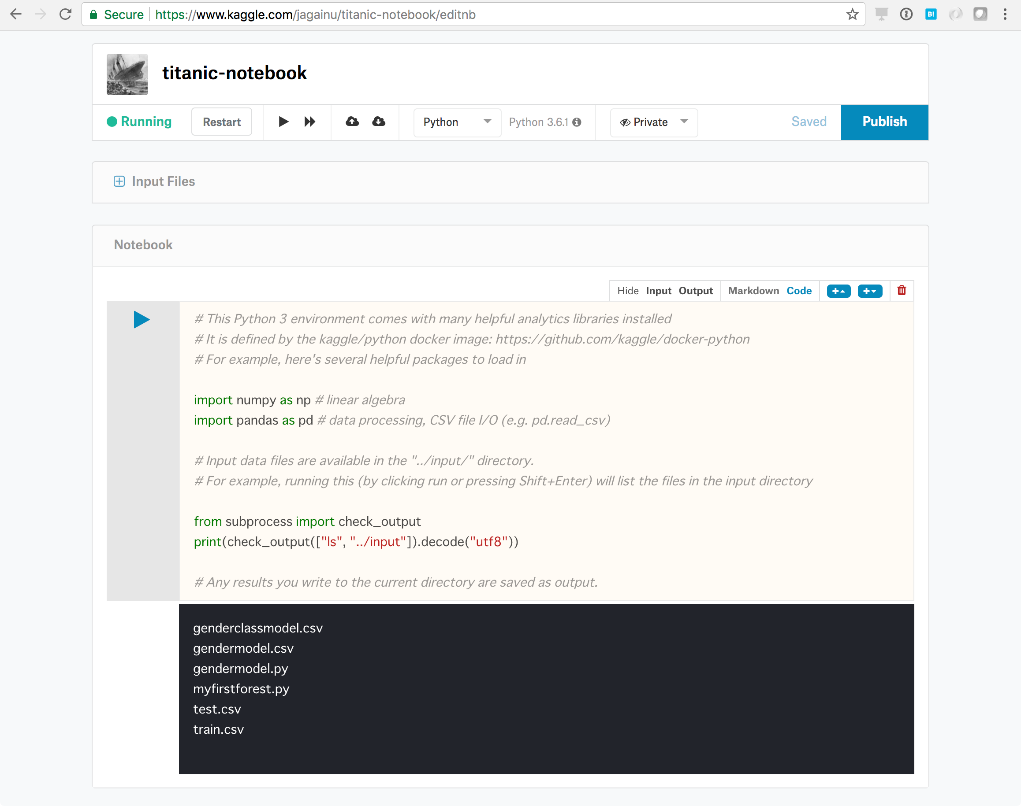Set cell type to Code
This screenshot has width=1021, height=806.
[798, 291]
